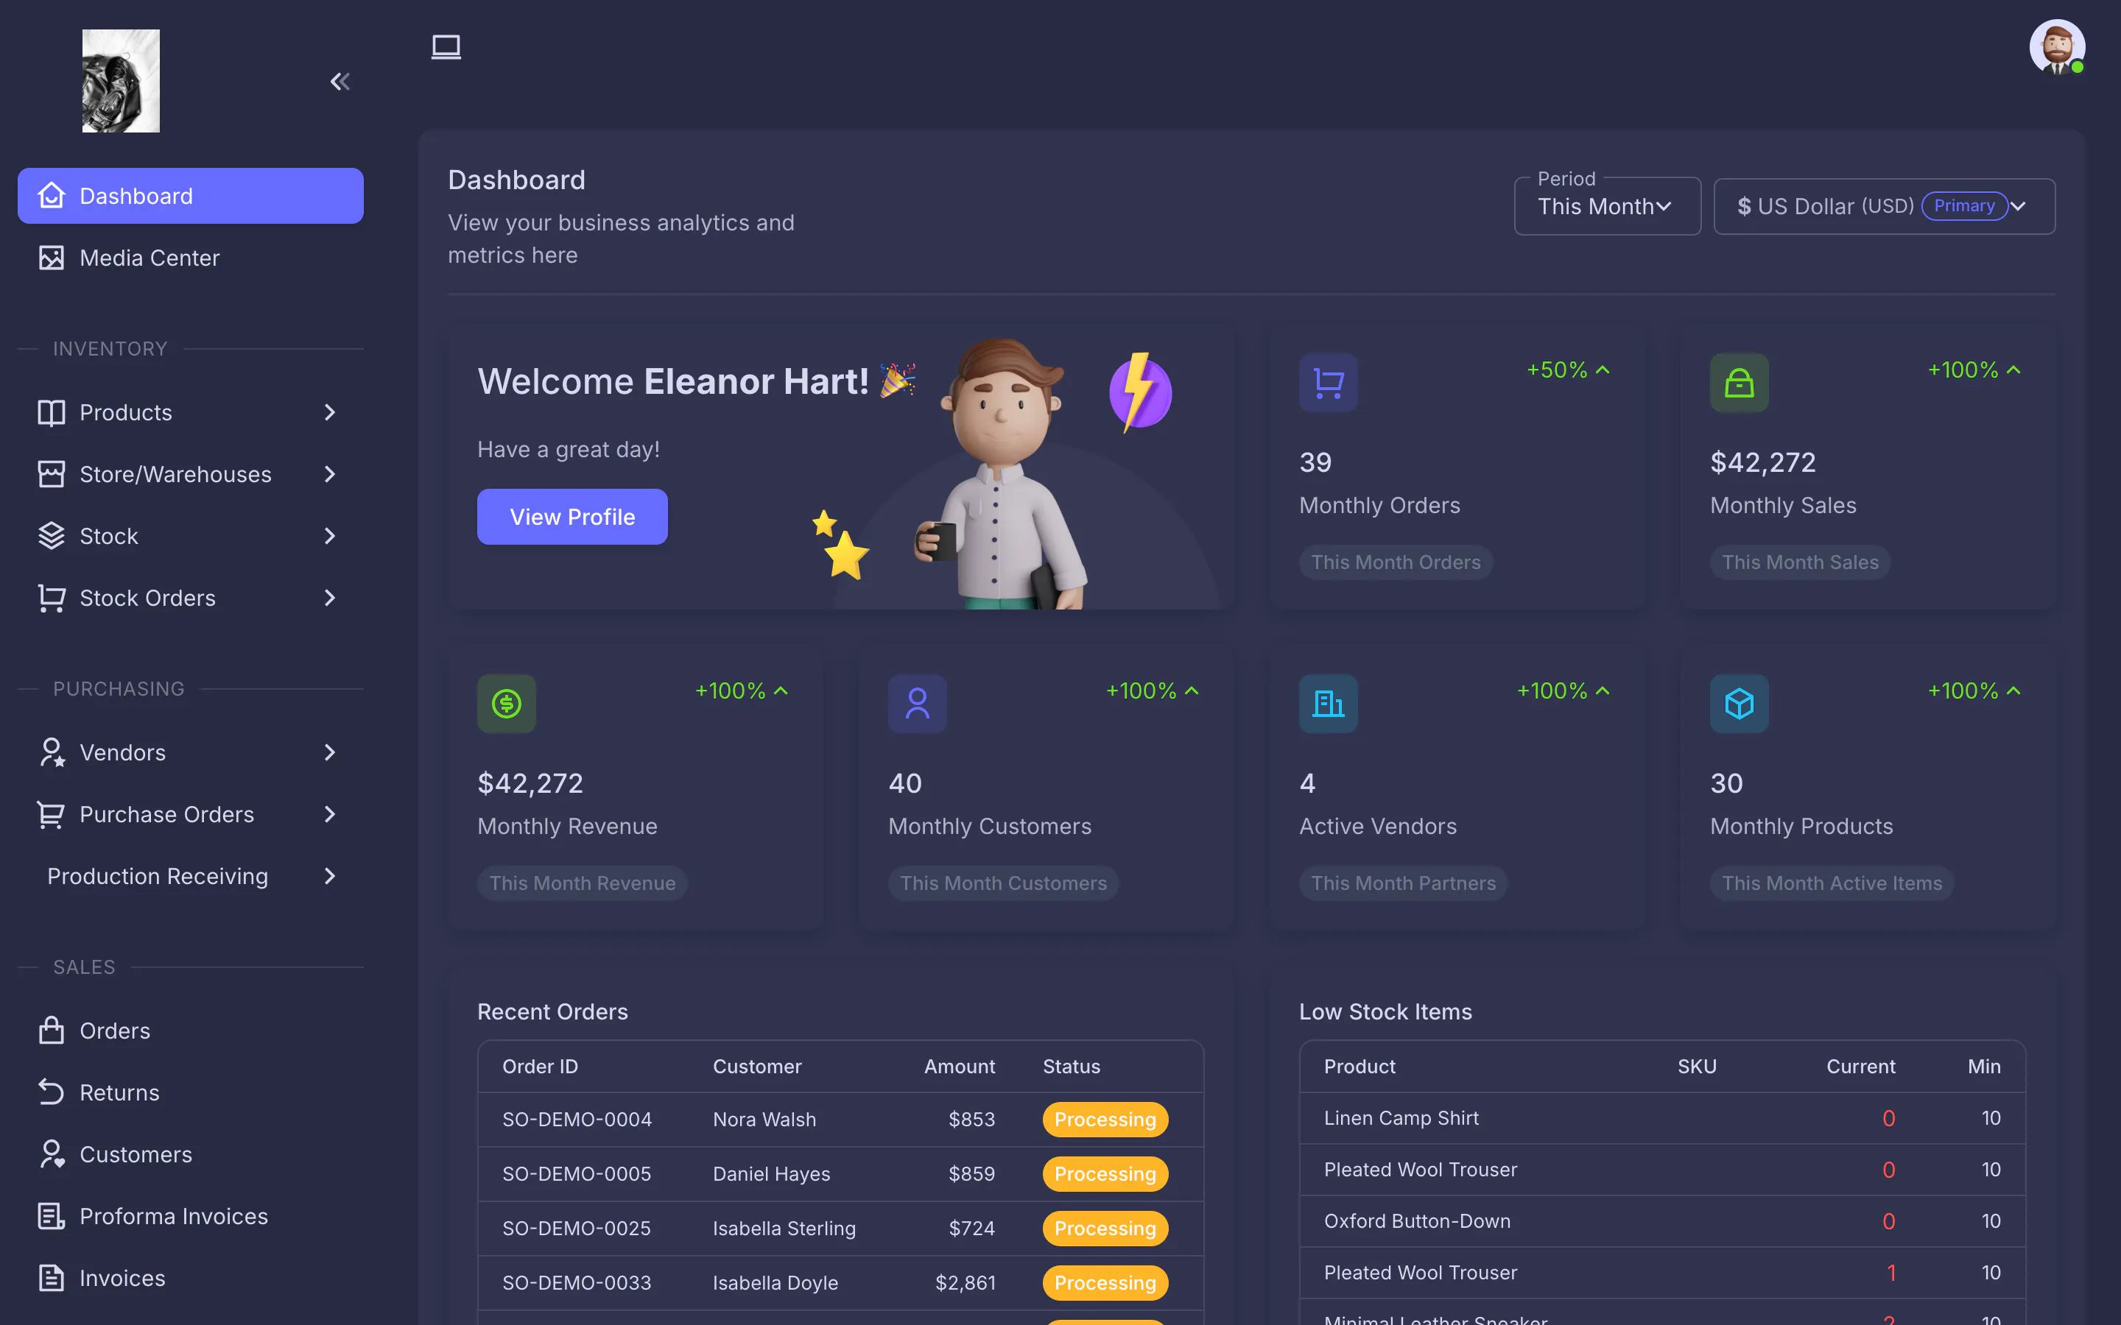Click the Customers person-heart icon
The width and height of the screenshot is (2121, 1325).
52,1154
